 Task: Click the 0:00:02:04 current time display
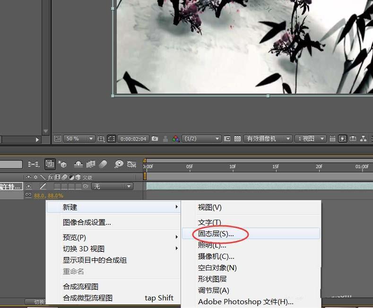coord(133,139)
